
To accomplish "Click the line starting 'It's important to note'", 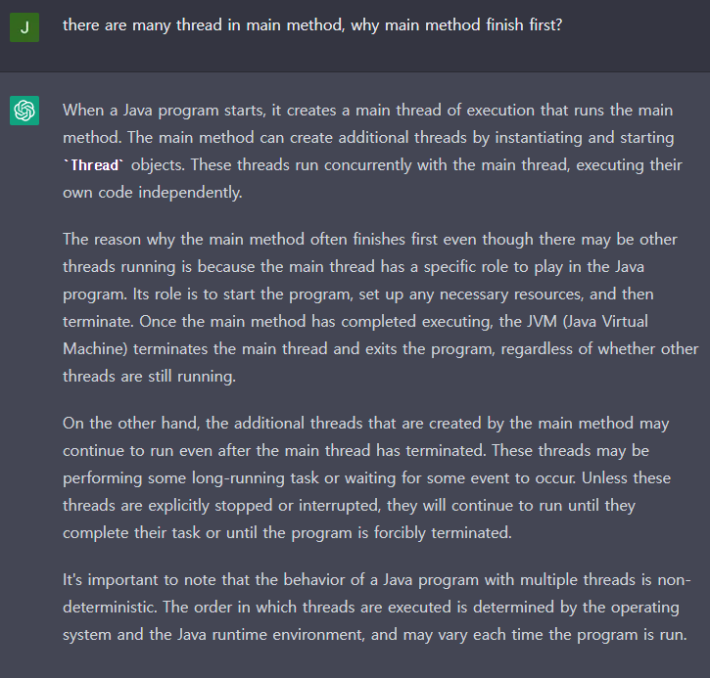I will (x=377, y=580).
